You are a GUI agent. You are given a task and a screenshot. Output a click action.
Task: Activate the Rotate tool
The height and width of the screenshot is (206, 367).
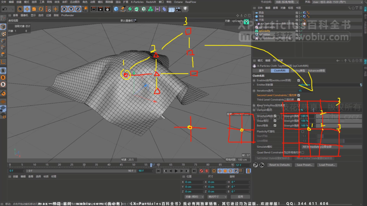pos(41,9)
